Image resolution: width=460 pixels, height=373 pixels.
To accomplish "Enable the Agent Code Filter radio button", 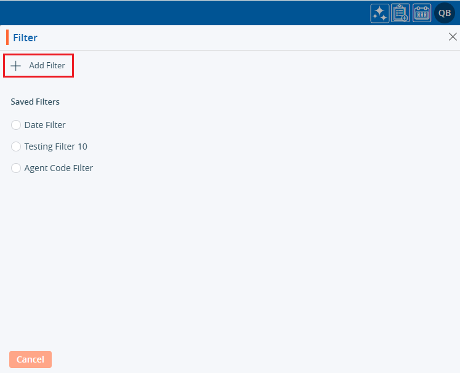I will tap(16, 168).
